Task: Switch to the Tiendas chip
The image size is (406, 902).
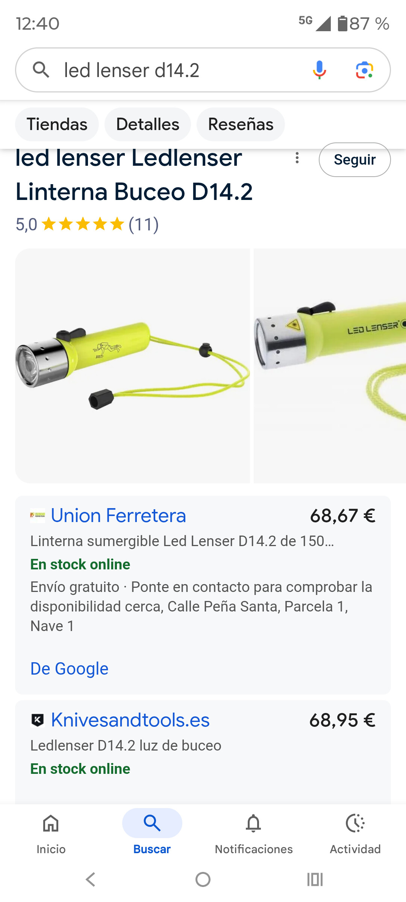Action: 57,124
